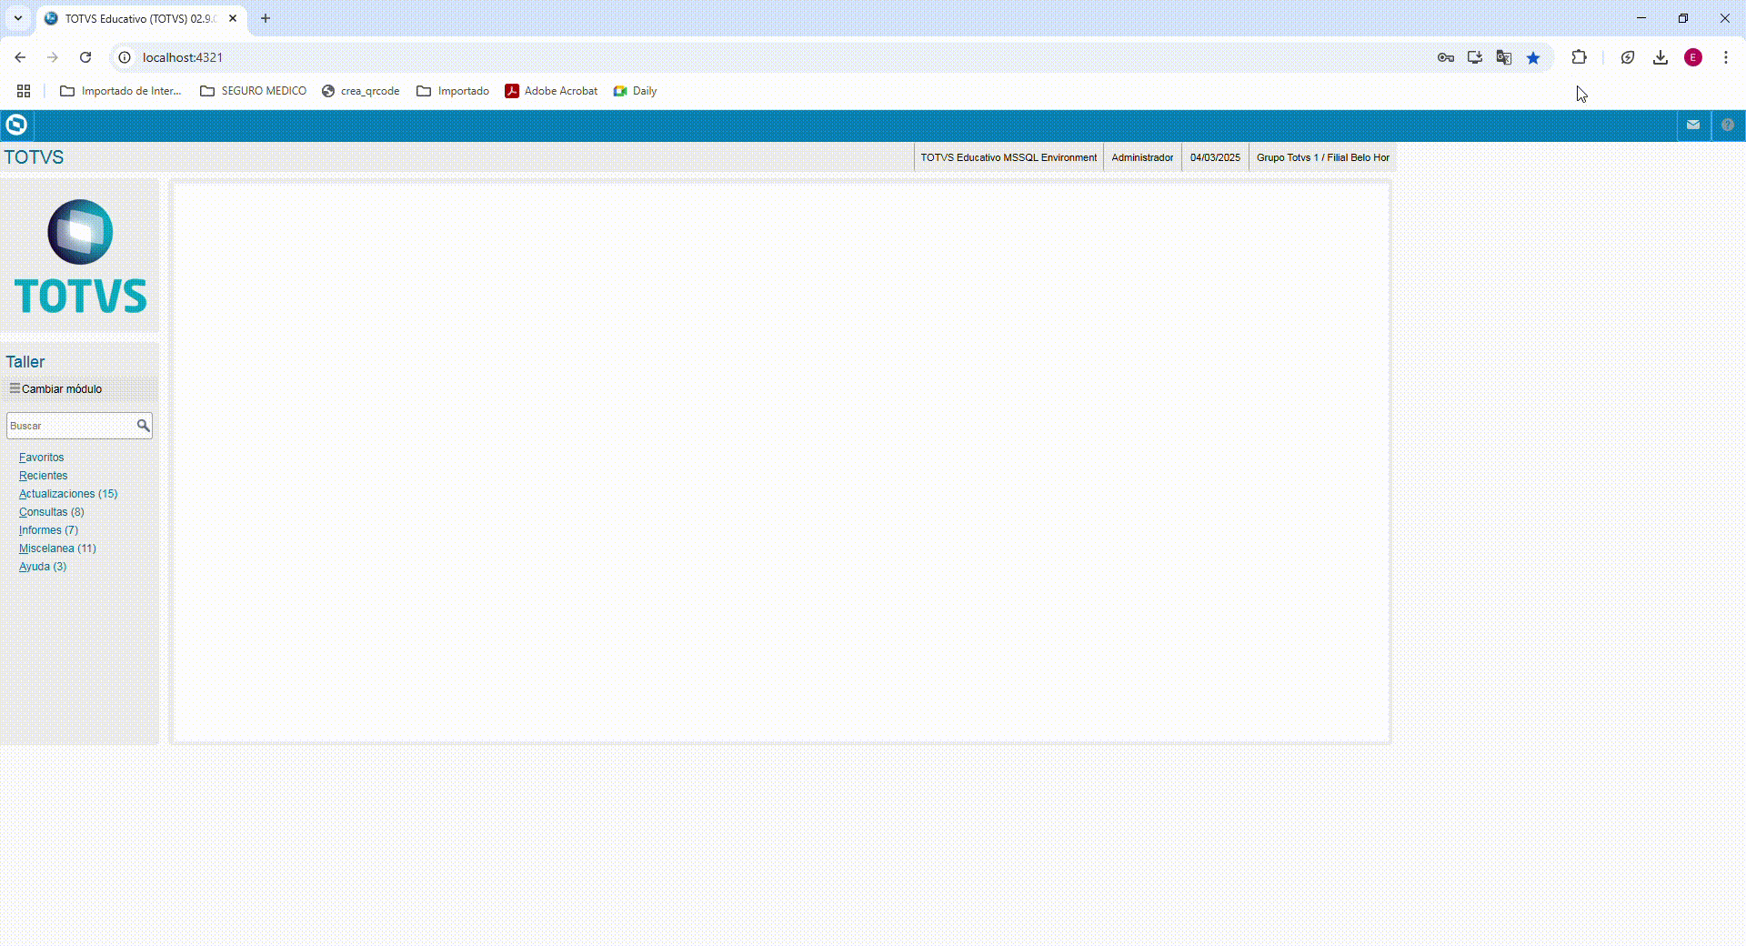Click the TOTVS title text
This screenshot has height=946, width=1746.
click(x=34, y=157)
